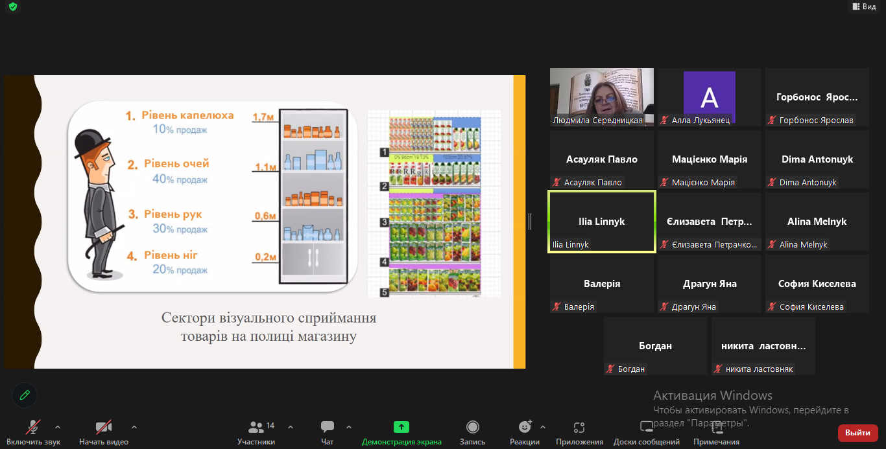The image size is (886, 449).
Task: Click the red Выйти leave button
Action: [x=857, y=433]
